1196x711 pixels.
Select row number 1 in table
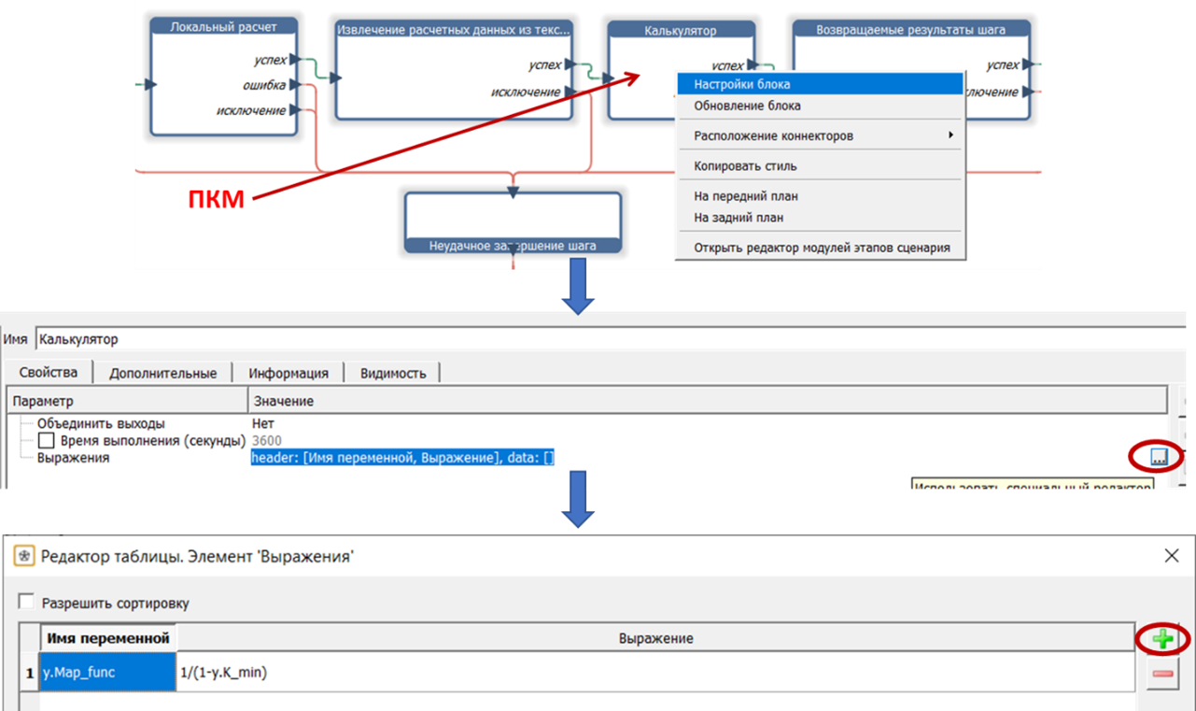click(x=31, y=672)
